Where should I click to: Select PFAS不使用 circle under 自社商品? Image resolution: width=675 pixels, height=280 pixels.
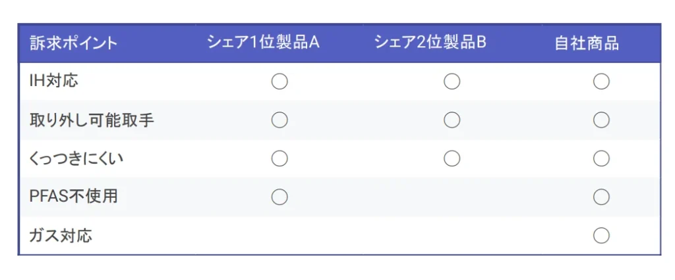601,197
